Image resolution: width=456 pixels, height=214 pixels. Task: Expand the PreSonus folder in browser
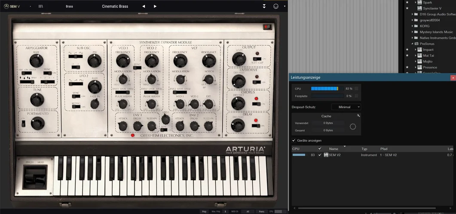point(412,44)
